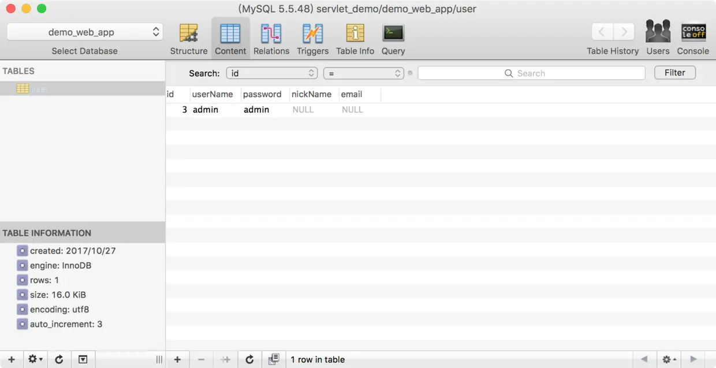The height and width of the screenshot is (368, 716).
Task: Open the Select Database dropdown
Action: click(x=85, y=32)
